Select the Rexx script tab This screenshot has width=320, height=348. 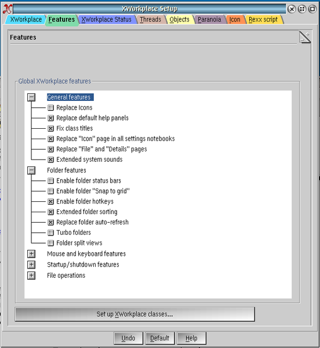263,20
